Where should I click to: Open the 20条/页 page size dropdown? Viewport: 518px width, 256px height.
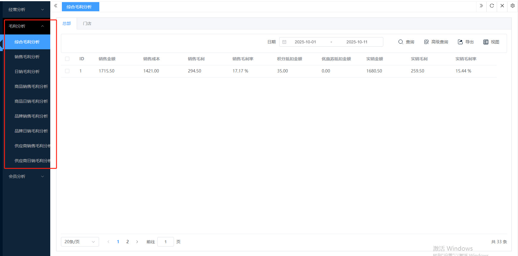[80, 242]
